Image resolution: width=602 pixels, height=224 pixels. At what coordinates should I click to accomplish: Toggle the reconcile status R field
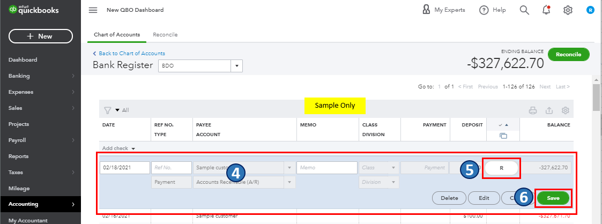coord(502,168)
